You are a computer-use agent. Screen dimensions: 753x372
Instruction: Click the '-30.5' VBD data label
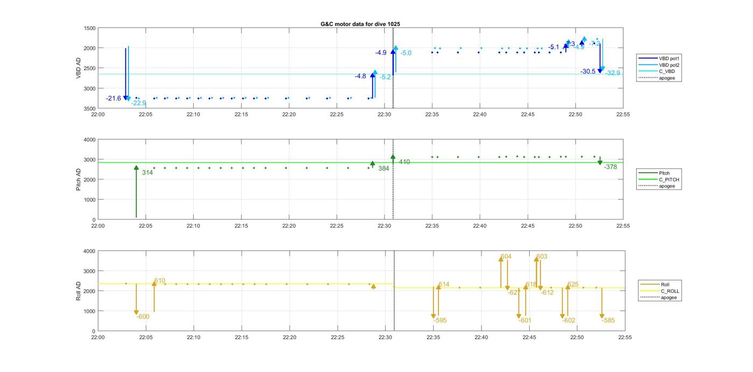coord(588,71)
